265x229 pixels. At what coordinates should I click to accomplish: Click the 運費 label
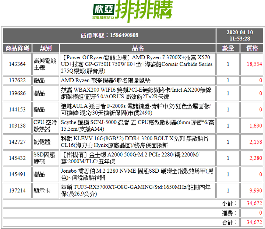[x=230, y=213]
